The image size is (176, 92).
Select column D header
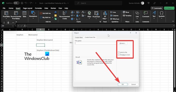[x=40, y=29]
